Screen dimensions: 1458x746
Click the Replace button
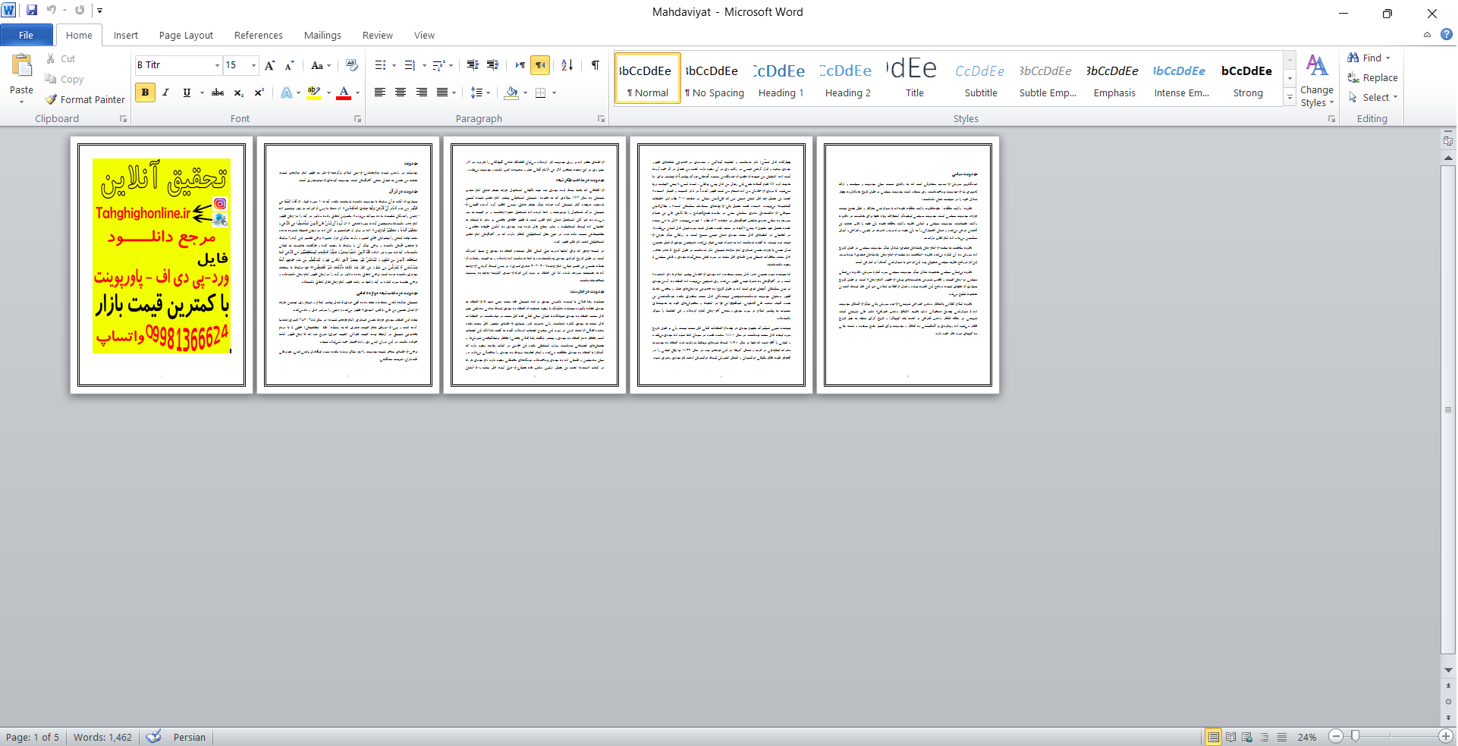click(1373, 77)
